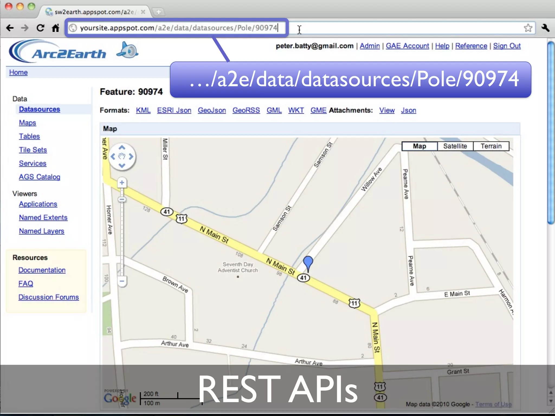Reload the page with refresh icon
The width and height of the screenshot is (555, 416).
pos(40,28)
